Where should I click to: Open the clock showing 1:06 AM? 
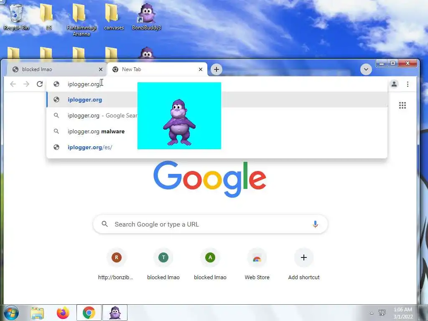tap(403, 313)
